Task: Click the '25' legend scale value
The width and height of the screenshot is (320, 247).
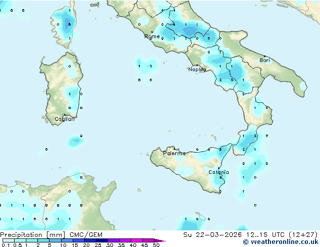Action: [x=98, y=245]
